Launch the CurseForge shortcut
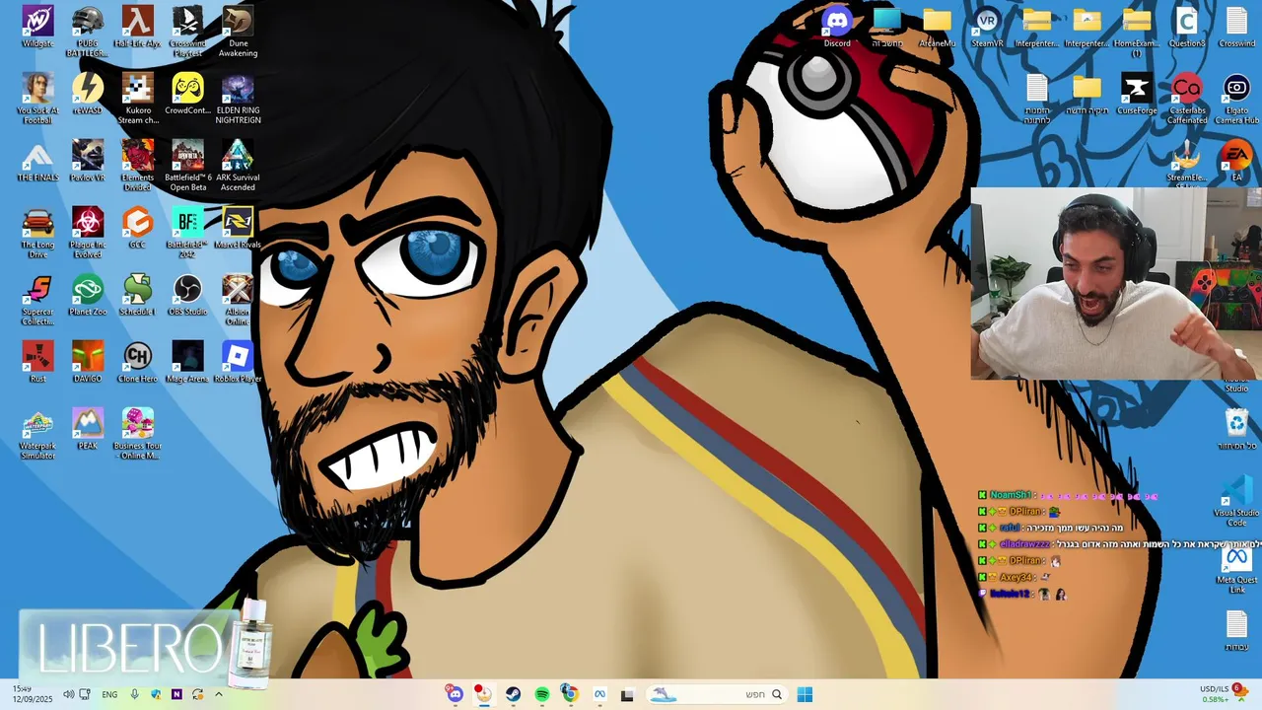This screenshot has width=1262, height=710. [x=1137, y=94]
